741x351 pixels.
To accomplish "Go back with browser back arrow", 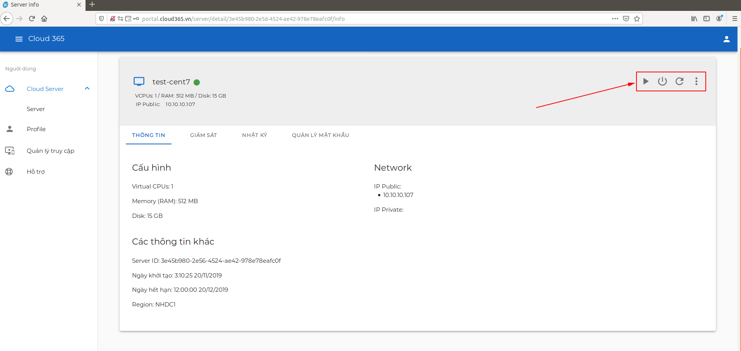I will [x=7, y=19].
